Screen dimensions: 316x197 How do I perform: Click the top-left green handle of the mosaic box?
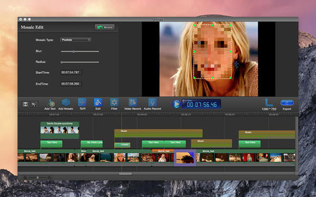coord(194,26)
